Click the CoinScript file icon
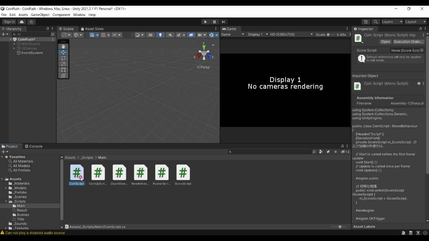Image resolution: width=429 pixels, height=241 pixels. [77, 172]
